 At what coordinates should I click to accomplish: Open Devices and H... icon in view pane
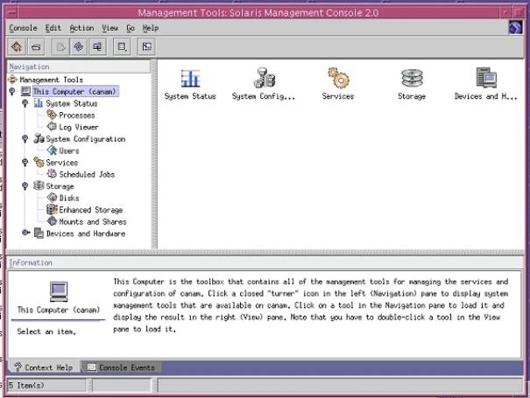(x=486, y=78)
